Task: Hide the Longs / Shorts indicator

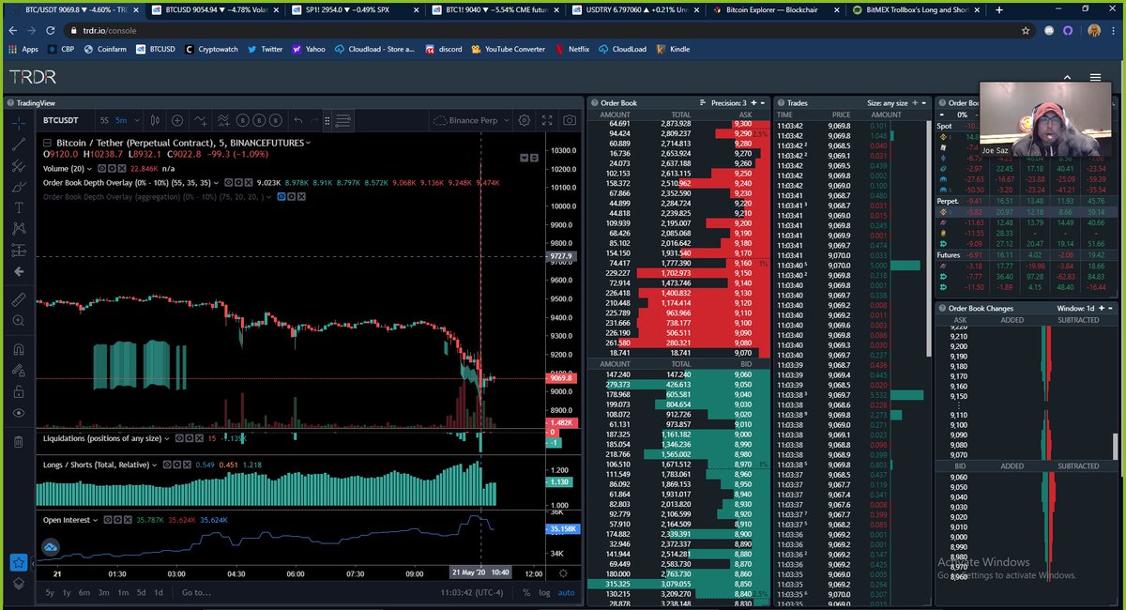Action: [x=165, y=465]
